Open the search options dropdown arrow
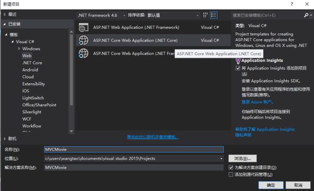314x191 pixels. (311, 15)
